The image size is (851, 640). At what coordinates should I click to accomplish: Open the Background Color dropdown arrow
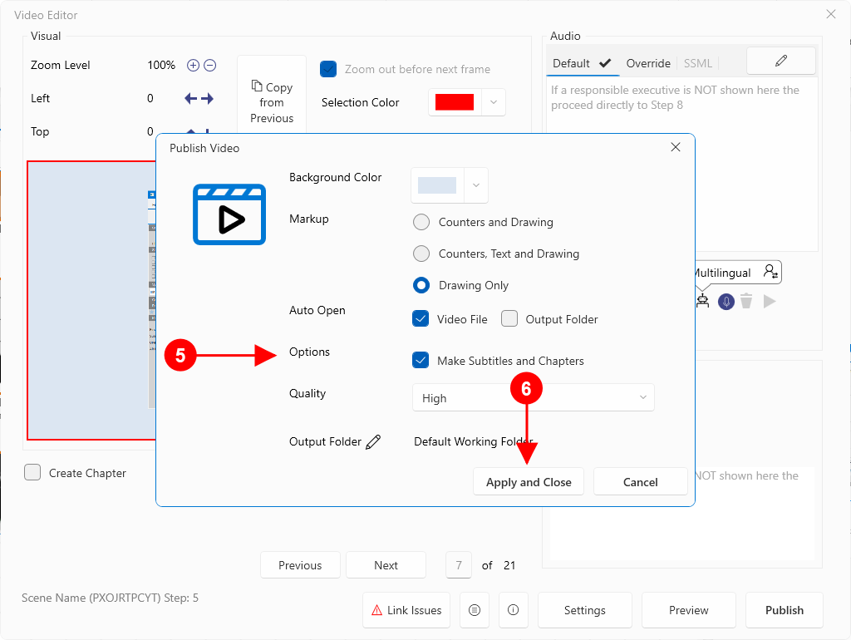click(x=476, y=185)
